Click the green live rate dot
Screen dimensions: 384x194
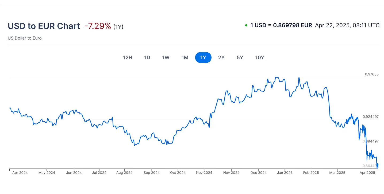[246, 25]
